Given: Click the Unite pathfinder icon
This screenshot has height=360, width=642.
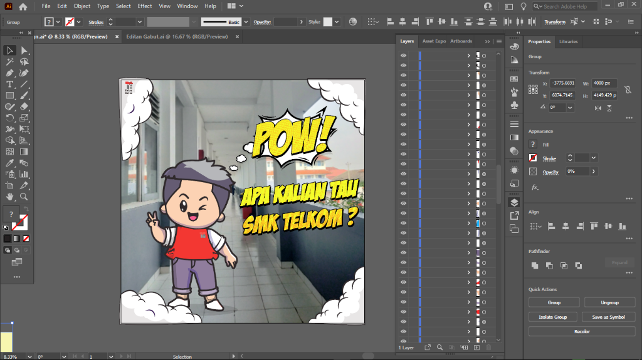Looking at the screenshot, I should [535, 265].
